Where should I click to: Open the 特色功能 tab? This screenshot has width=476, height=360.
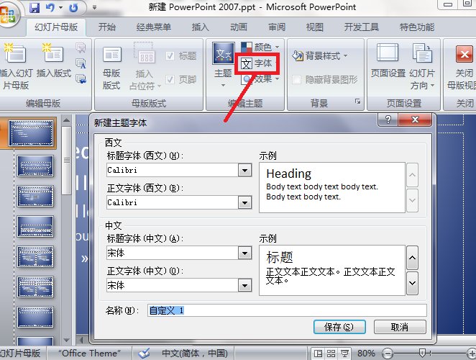click(x=417, y=27)
